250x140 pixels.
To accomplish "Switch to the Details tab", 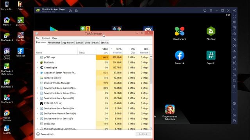I will pyautogui.click(x=95, y=43).
